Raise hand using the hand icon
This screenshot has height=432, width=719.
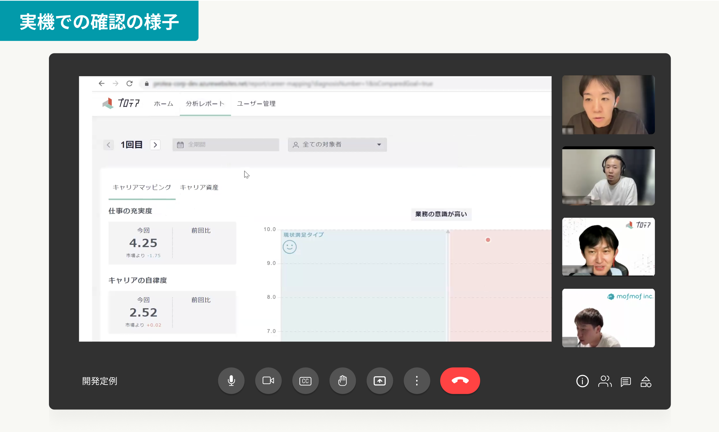point(342,381)
